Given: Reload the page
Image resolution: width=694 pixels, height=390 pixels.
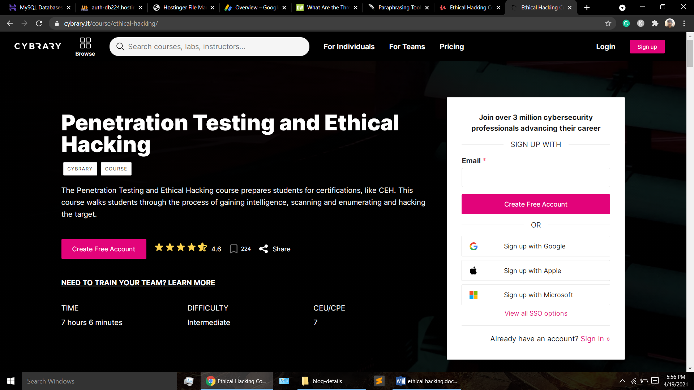Looking at the screenshot, I should coord(39,23).
